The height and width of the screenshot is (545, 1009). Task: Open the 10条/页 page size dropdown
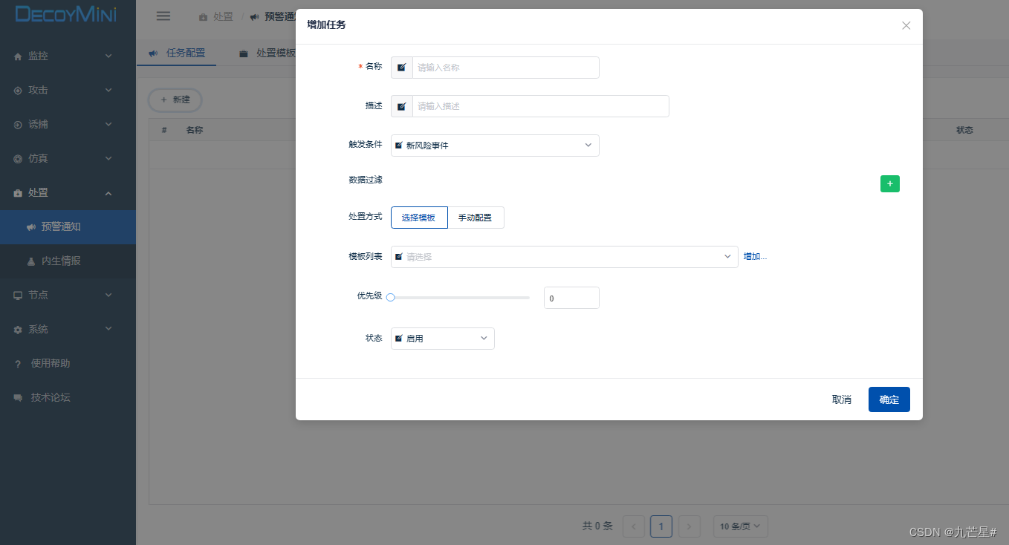coord(740,526)
